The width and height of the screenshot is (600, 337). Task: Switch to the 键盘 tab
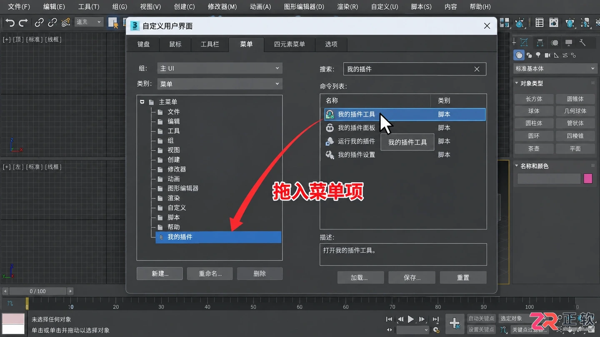pyautogui.click(x=143, y=44)
